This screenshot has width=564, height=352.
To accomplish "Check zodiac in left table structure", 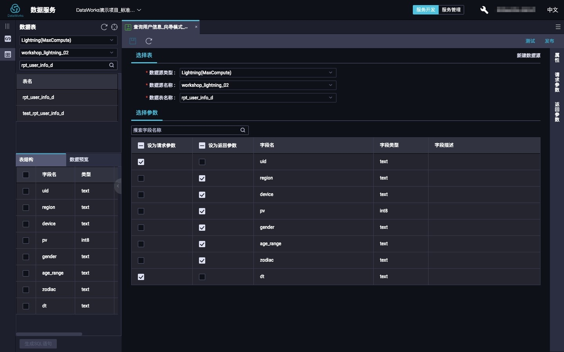I will (x=26, y=290).
